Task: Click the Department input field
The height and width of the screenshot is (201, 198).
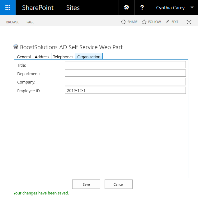Action: pyautogui.click(x=125, y=73)
